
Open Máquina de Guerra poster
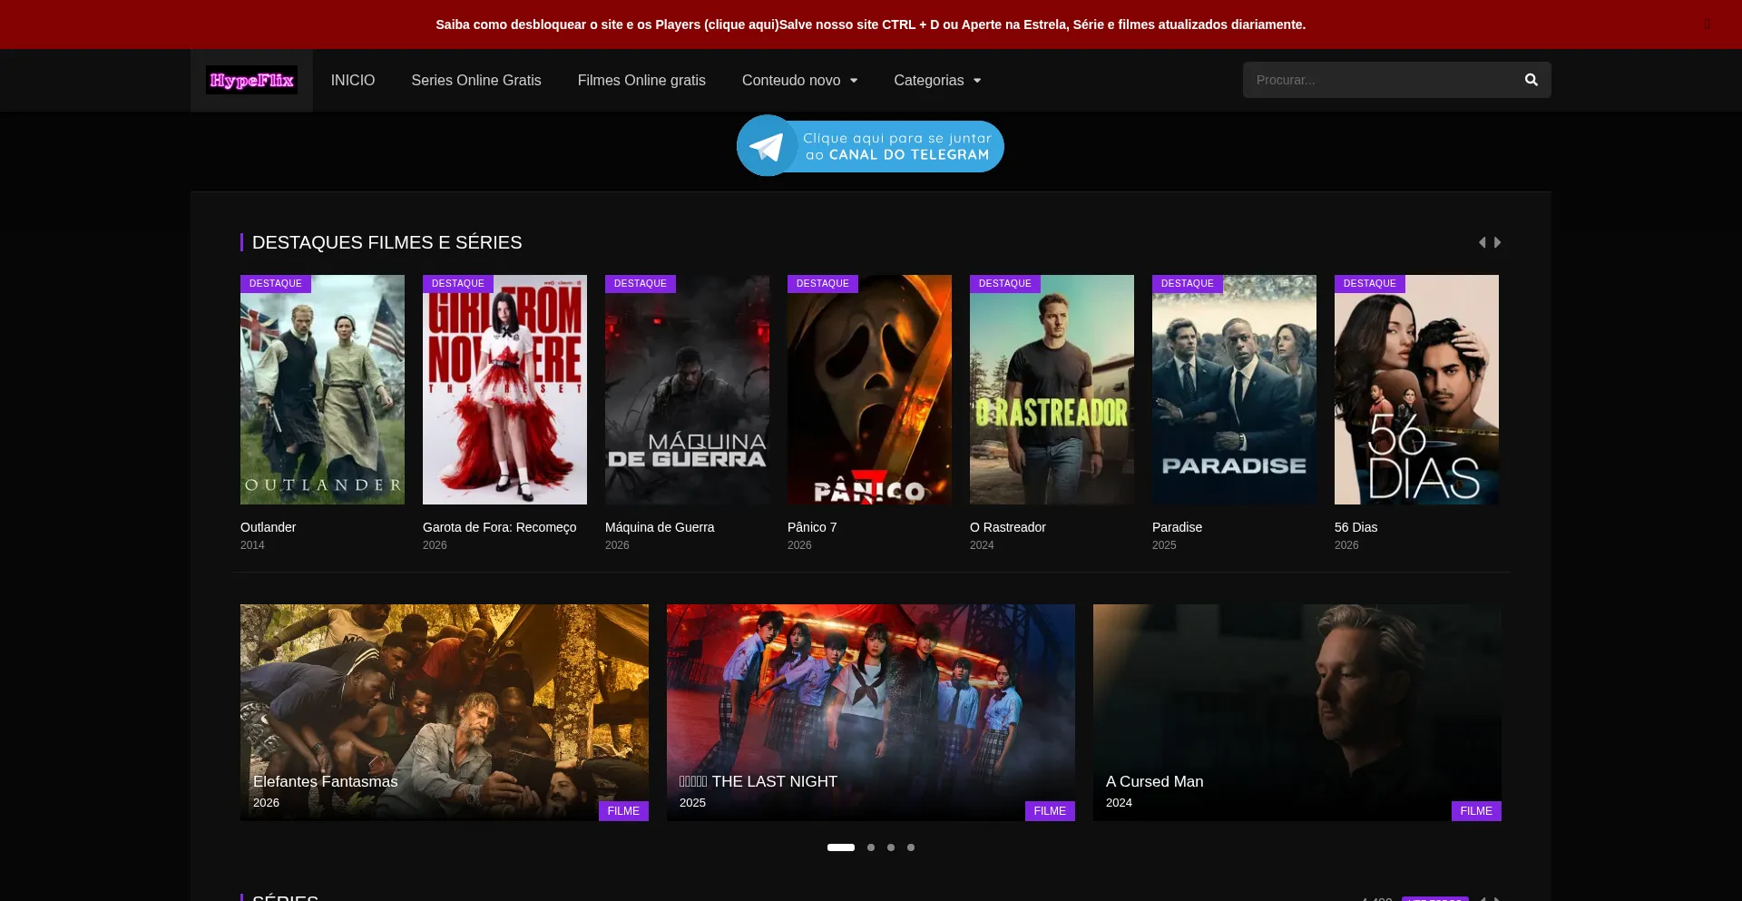click(687, 389)
